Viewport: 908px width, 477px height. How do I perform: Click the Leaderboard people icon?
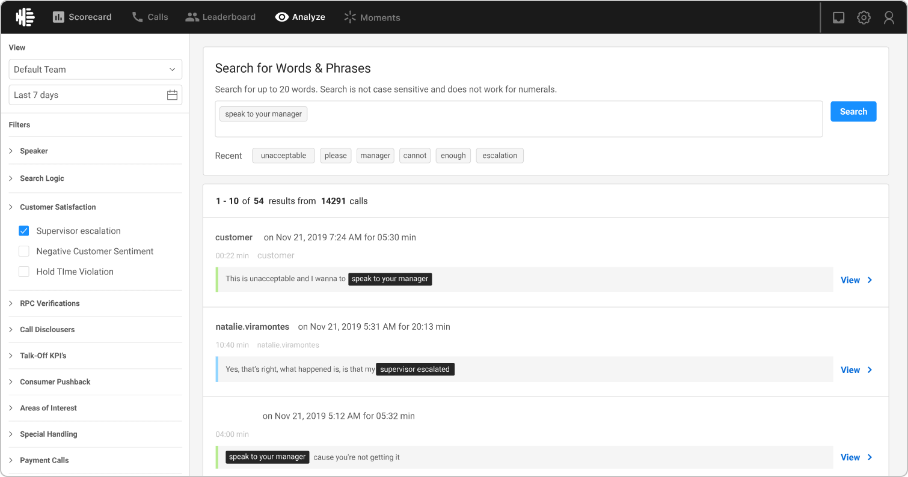coord(192,17)
